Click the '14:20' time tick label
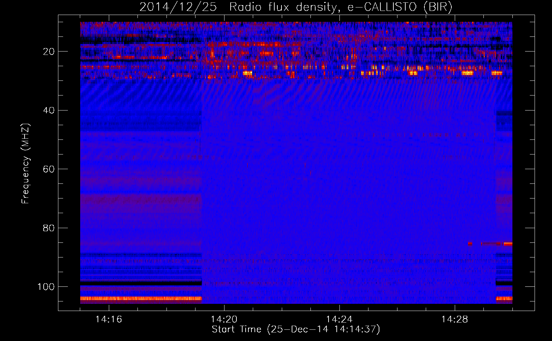 click(x=224, y=320)
